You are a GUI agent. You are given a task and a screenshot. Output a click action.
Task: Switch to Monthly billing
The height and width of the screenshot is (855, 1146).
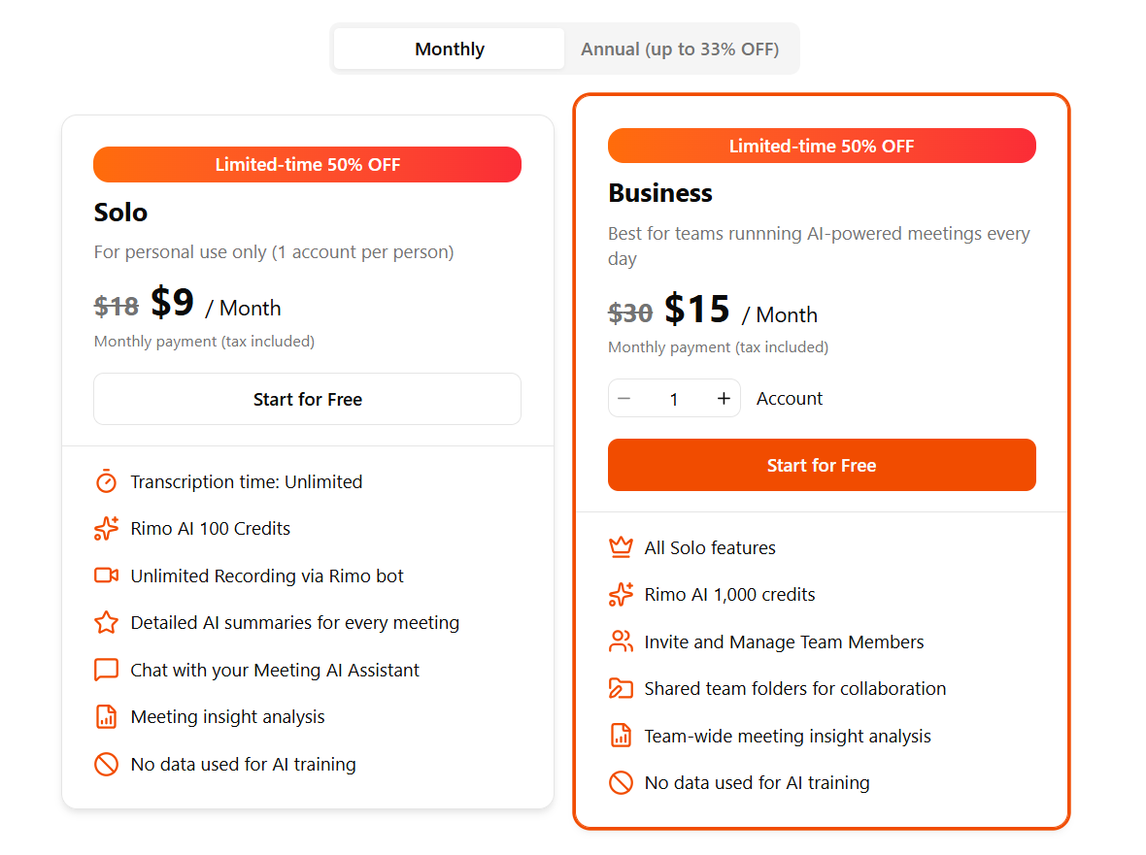[449, 49]
